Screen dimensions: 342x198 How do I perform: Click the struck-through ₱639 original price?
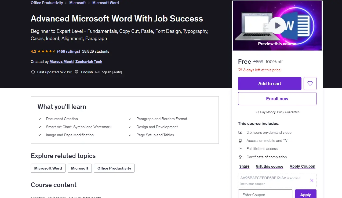pos(258,62)
